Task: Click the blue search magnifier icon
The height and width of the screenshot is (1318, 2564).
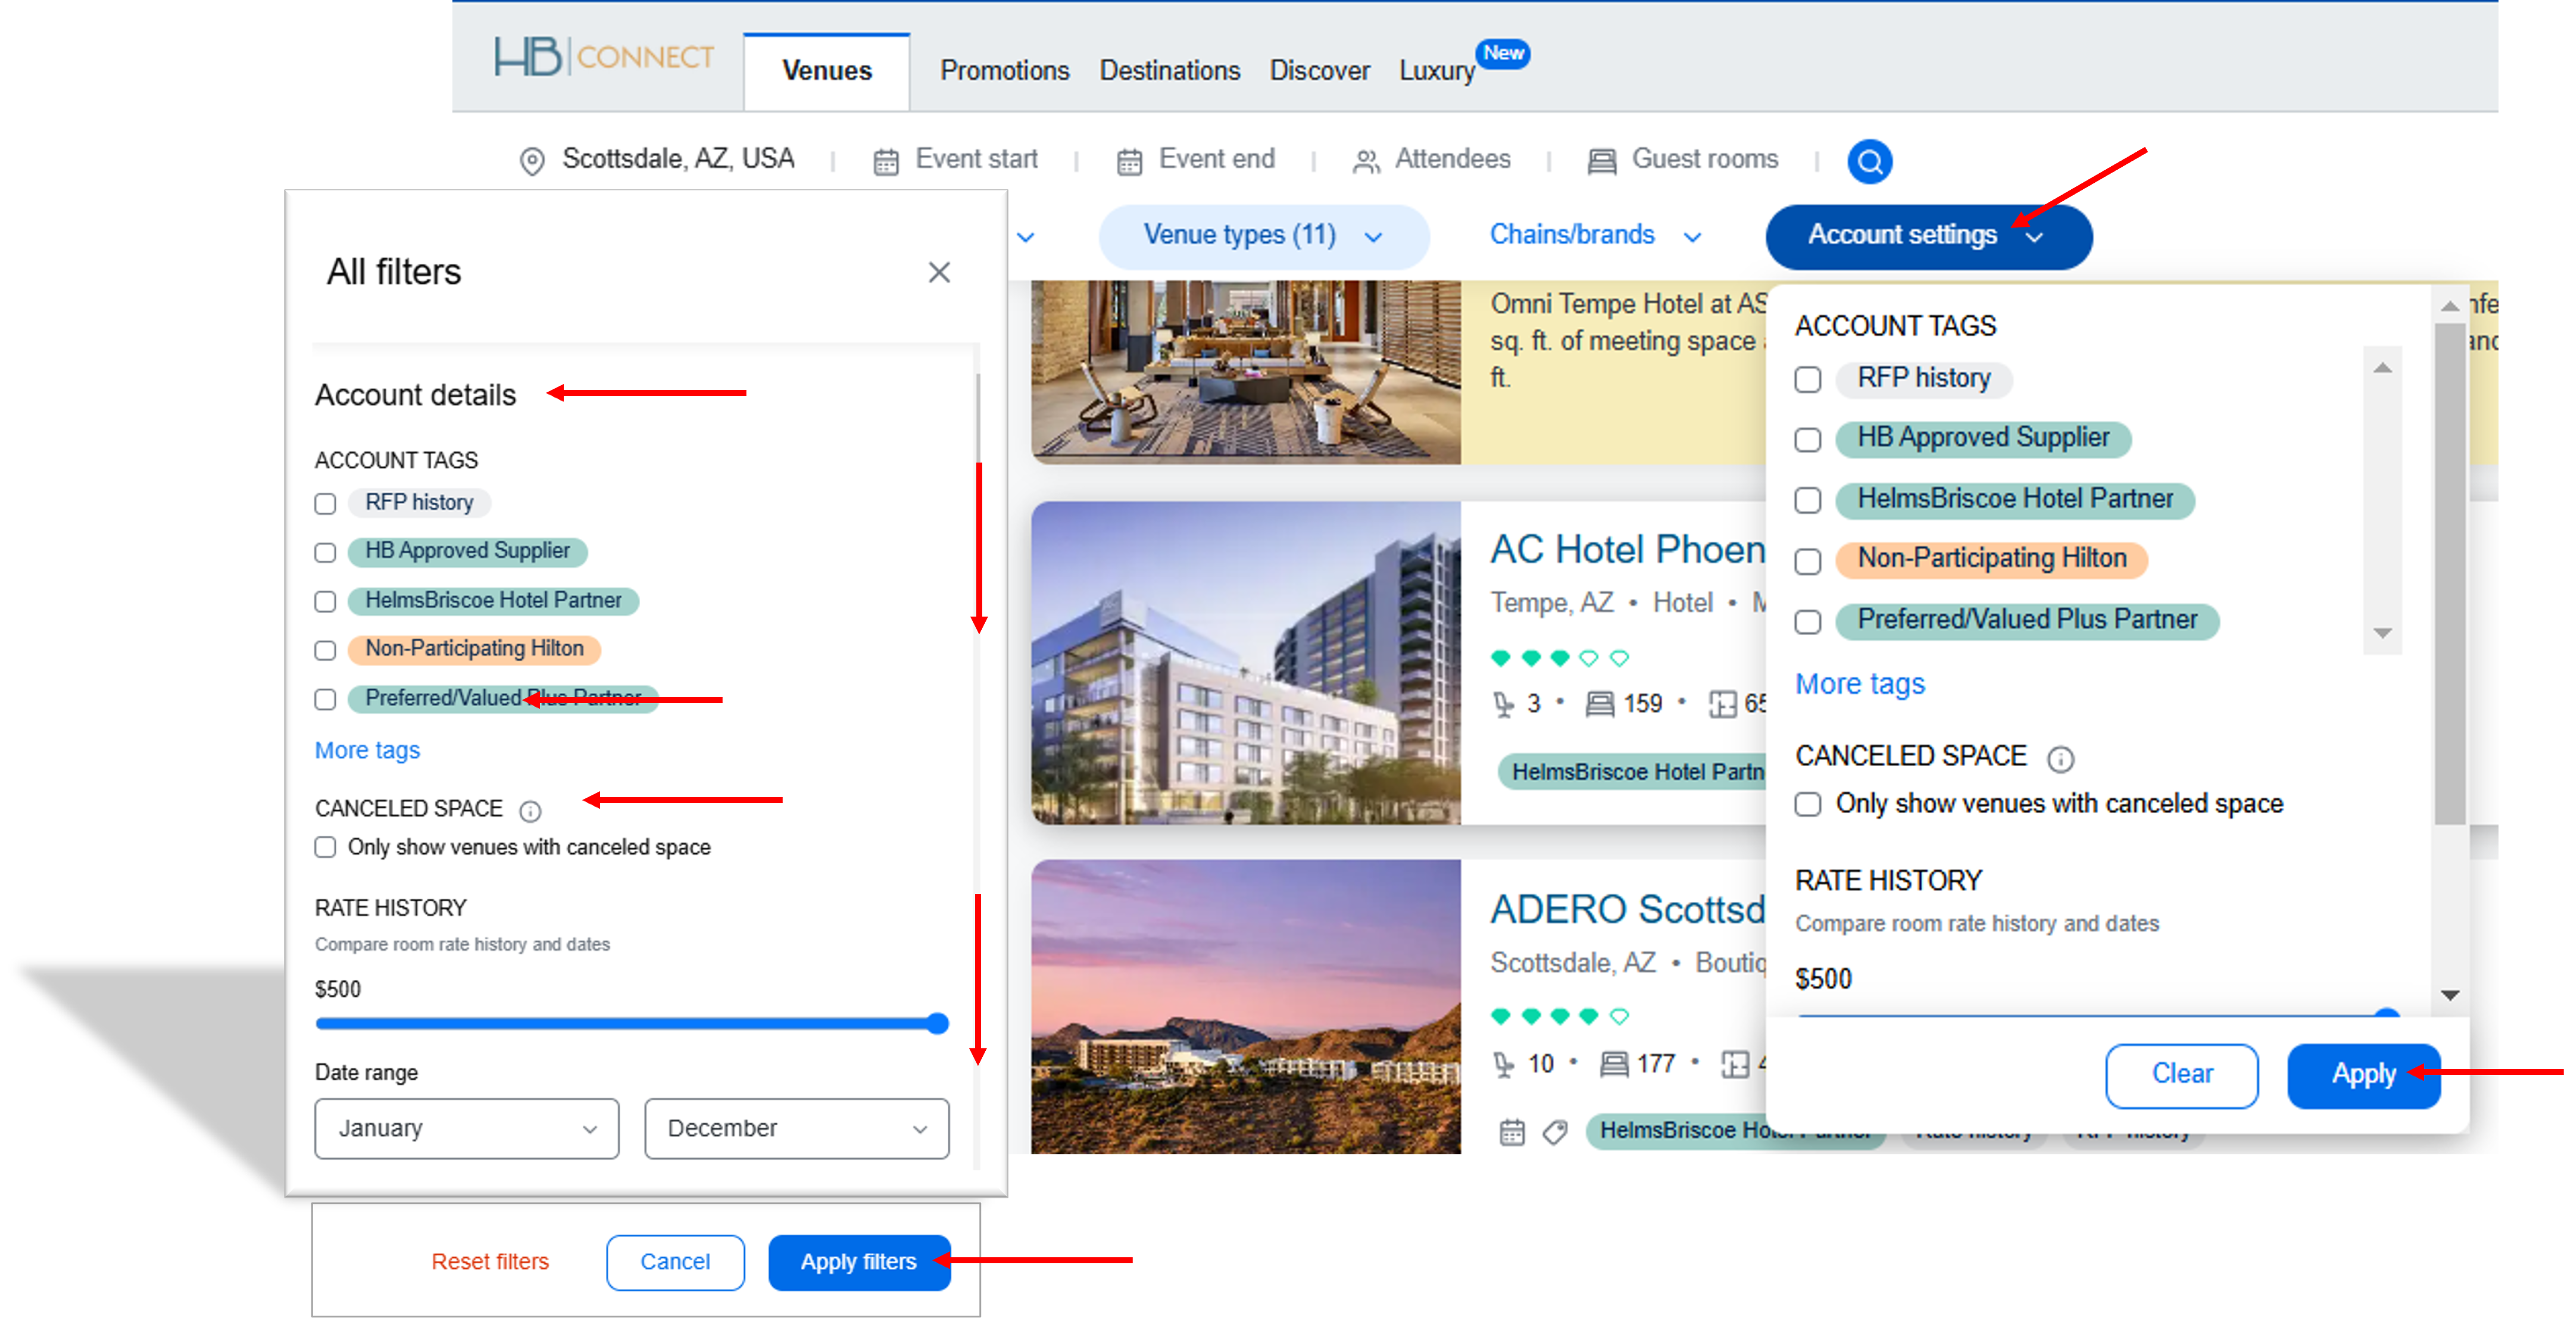Action: 1869,161
